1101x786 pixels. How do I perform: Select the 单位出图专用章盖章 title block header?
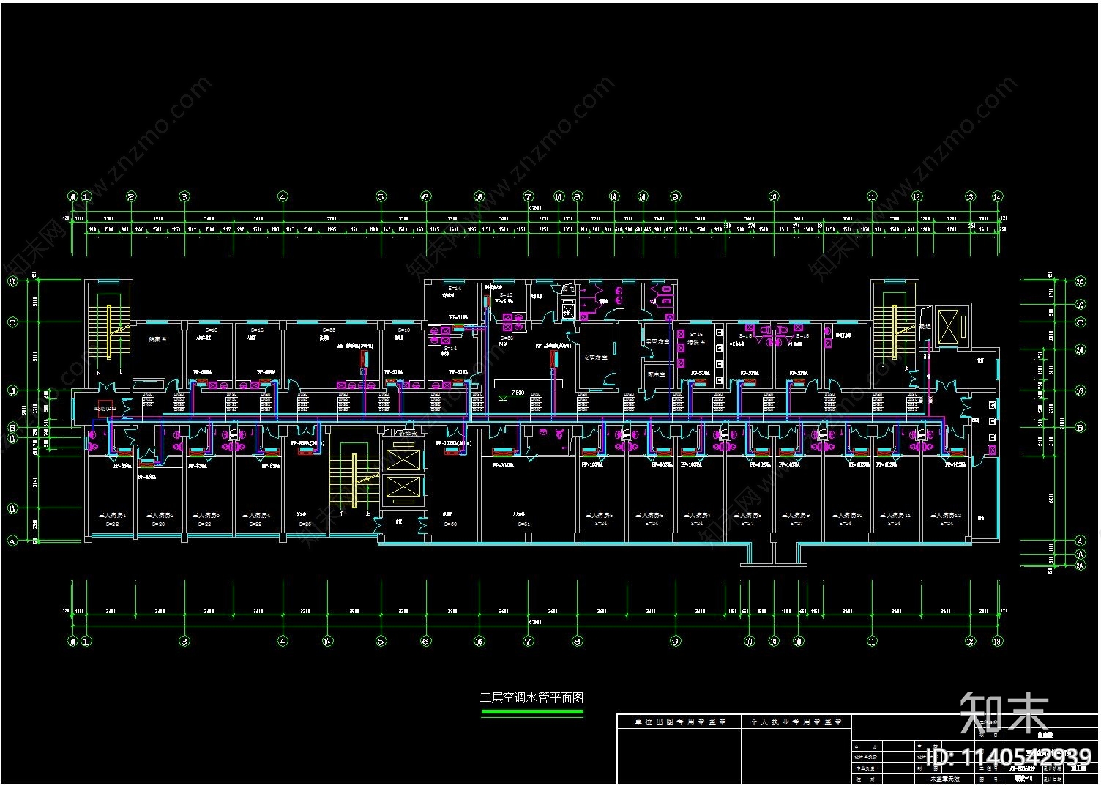coord(680,722)
